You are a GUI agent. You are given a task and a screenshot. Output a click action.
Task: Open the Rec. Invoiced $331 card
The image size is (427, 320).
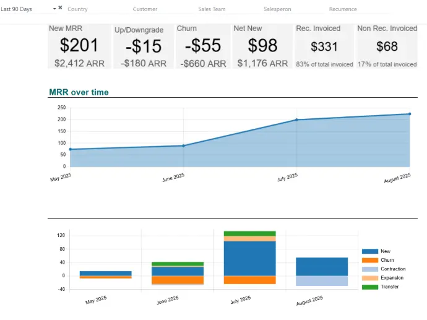tap(324, 46)
